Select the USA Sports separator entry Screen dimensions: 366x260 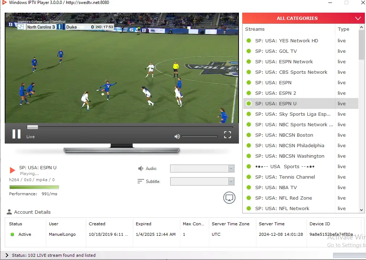click(x=300, y=166)
